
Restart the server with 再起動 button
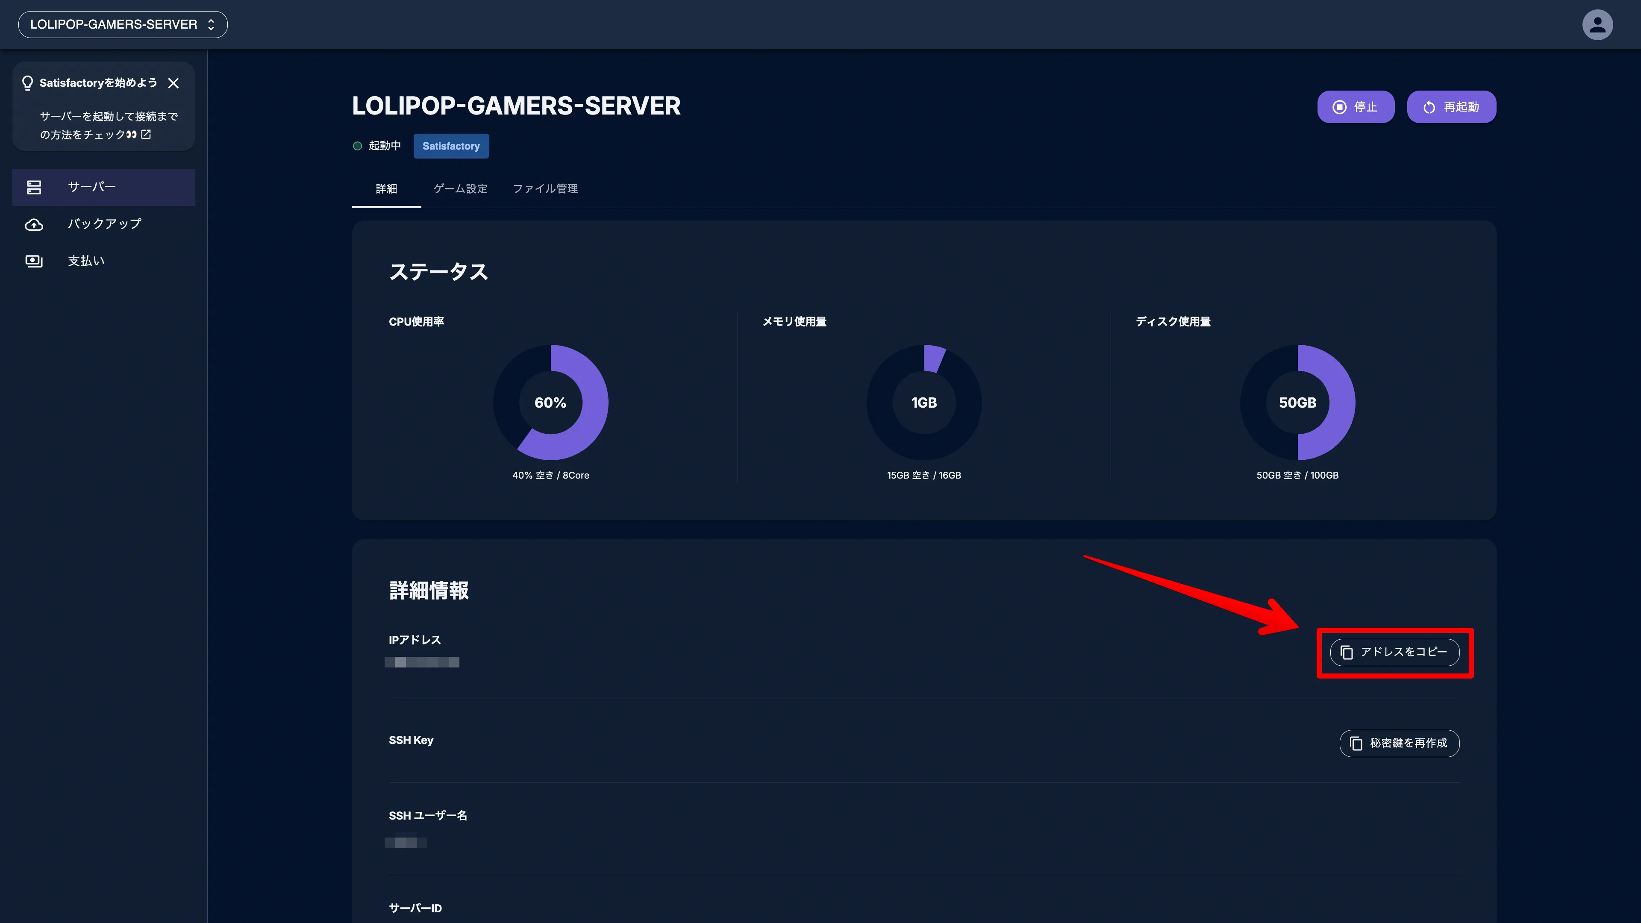point(1451,107)
